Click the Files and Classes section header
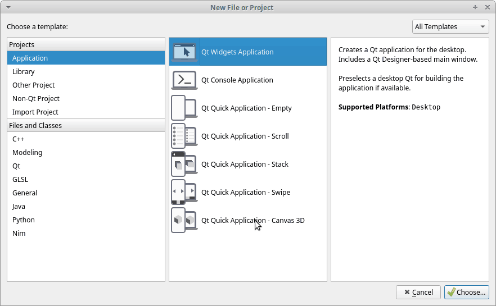 click(x=86, y=125)
